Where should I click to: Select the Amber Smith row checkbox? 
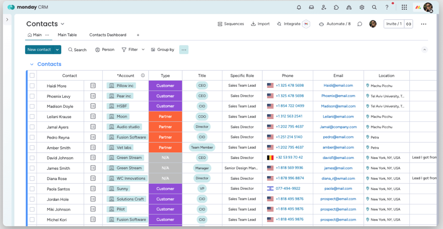tap(32, 148)
